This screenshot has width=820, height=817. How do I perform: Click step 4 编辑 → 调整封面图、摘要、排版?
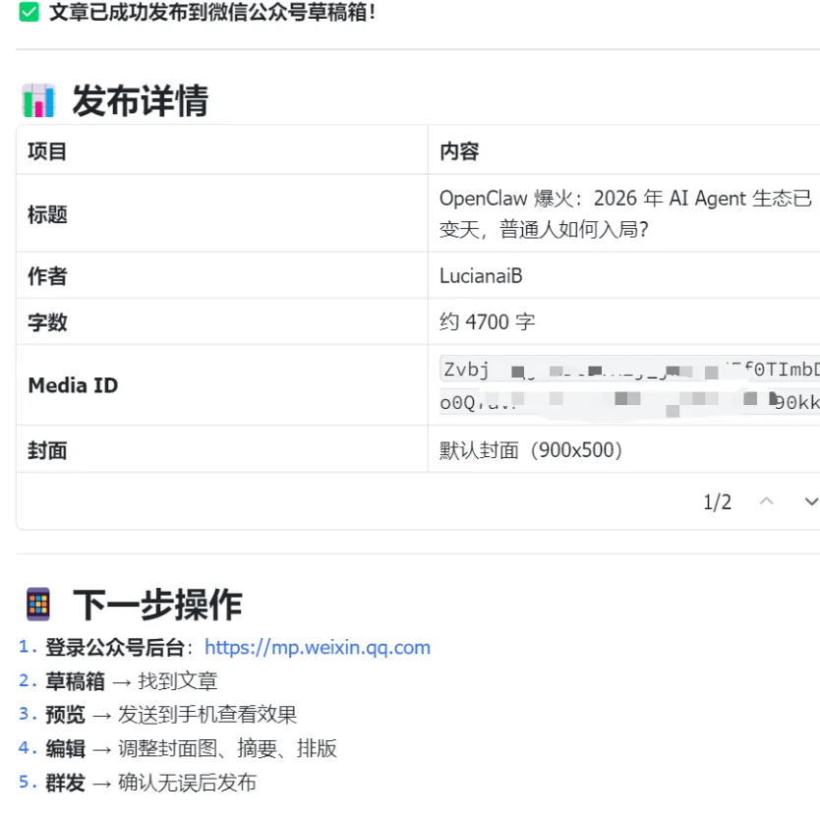coord(191,748)
